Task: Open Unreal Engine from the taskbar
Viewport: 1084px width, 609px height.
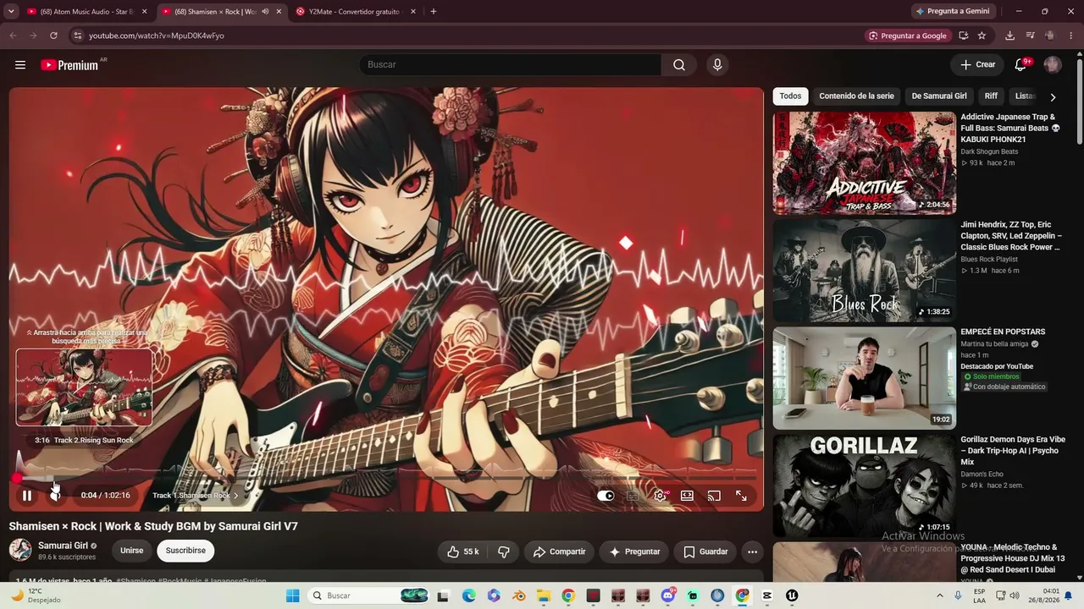Action: point(792,595)
